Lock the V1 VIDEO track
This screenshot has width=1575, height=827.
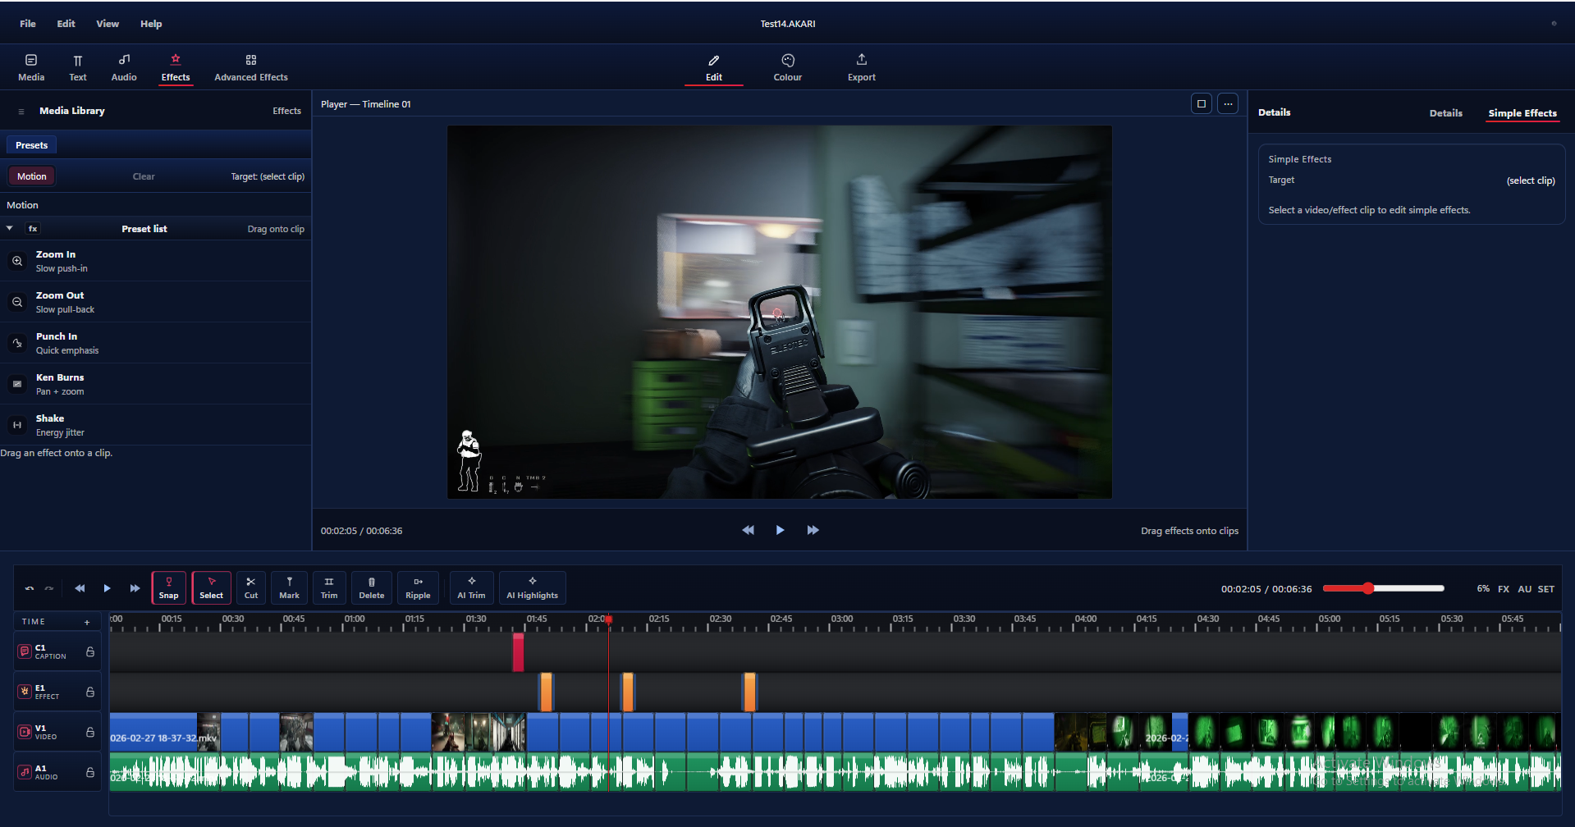tap(89, 731)
